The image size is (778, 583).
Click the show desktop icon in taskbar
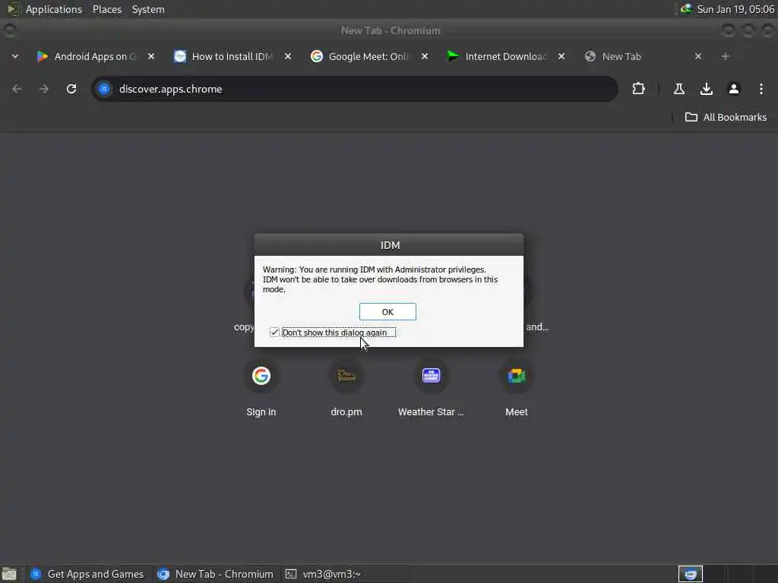point(9,574)
